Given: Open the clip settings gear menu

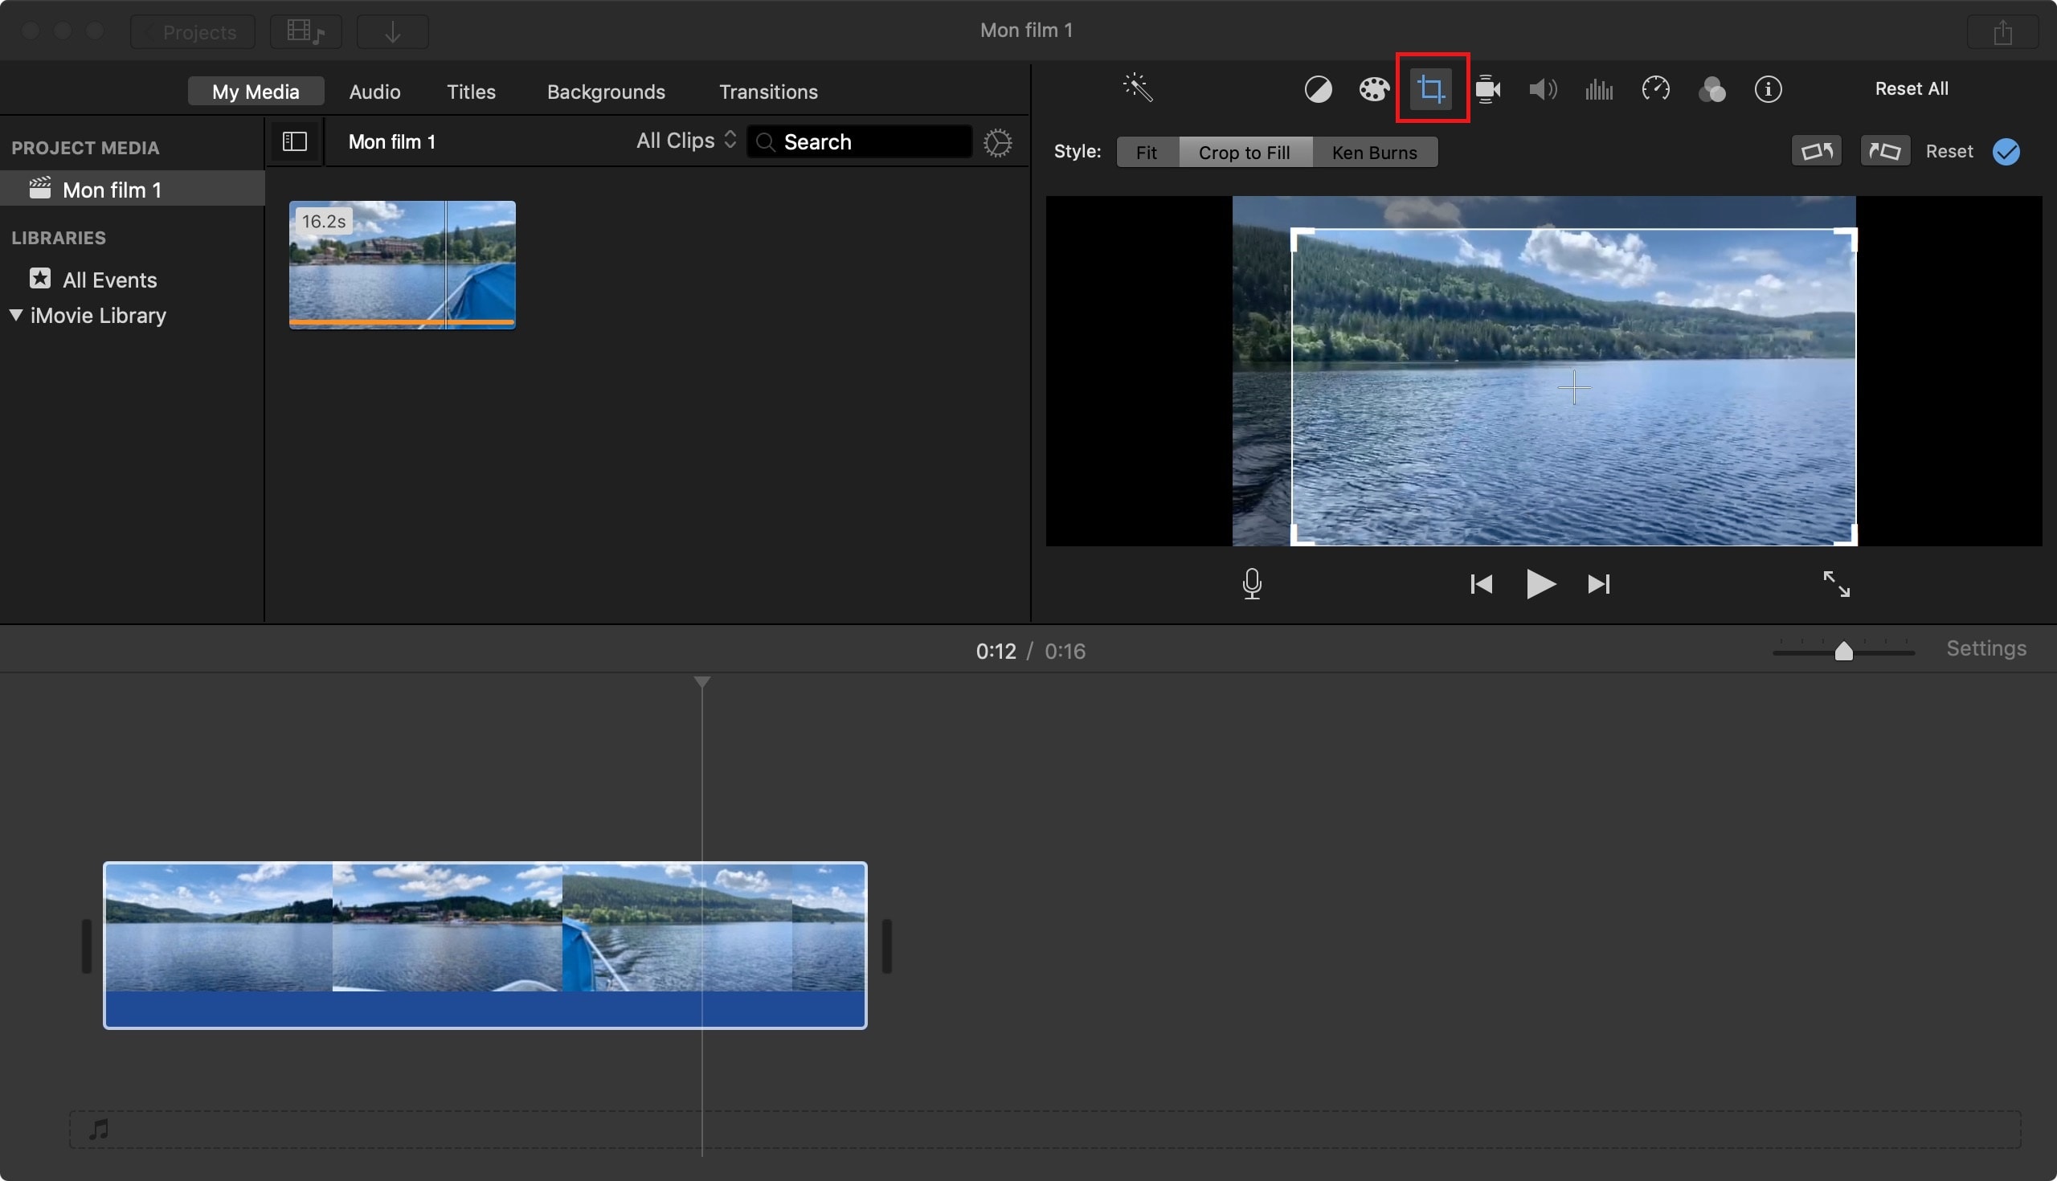Looking at the screenshot, I should pyautogui.click(x=999, y=143).
